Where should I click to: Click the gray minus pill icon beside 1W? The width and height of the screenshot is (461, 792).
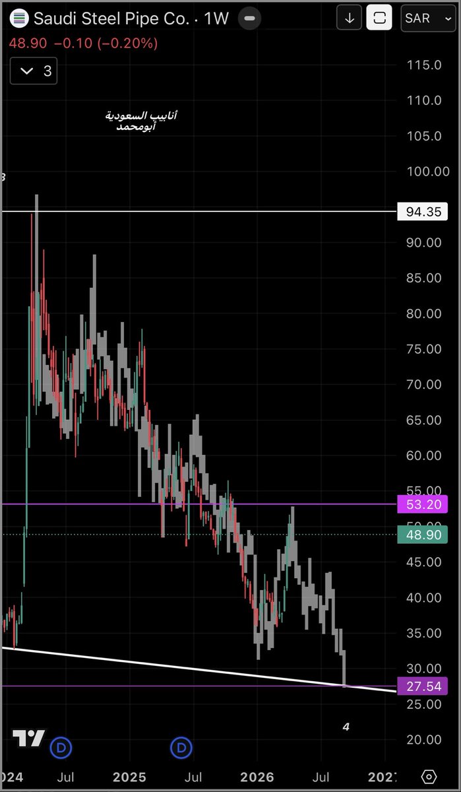(249, 18)
